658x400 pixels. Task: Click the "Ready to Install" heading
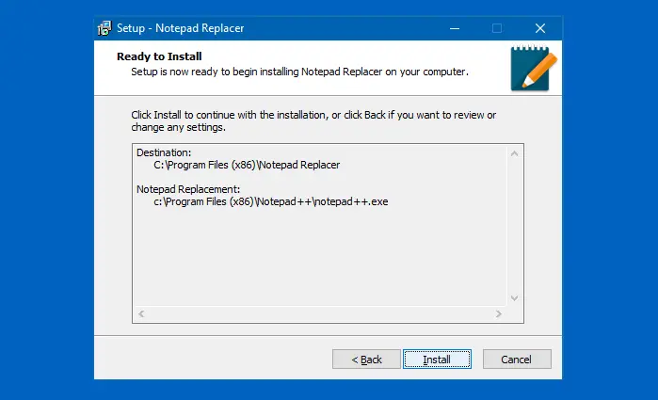(159, 56)
